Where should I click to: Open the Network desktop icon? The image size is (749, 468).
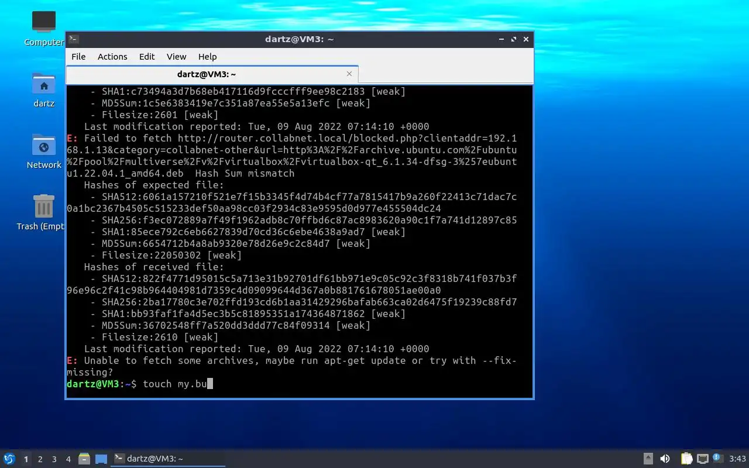click(x=44, y=146)
